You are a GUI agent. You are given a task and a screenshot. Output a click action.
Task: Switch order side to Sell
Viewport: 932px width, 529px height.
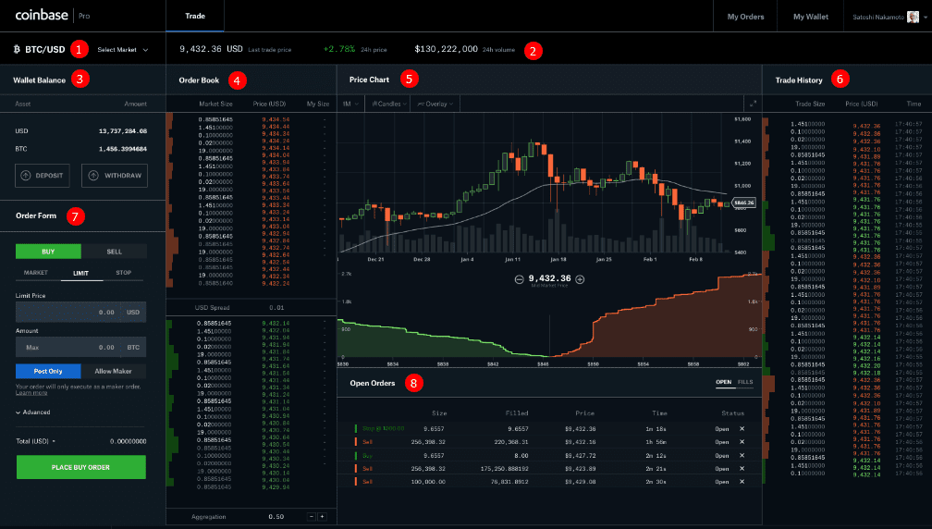[114, 251]
